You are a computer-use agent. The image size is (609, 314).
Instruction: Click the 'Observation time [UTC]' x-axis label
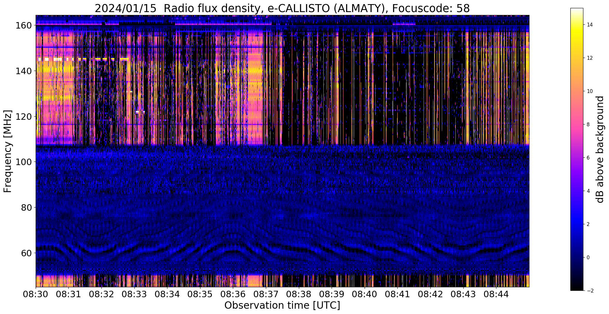pyautogui.click(x=282, y=305)
